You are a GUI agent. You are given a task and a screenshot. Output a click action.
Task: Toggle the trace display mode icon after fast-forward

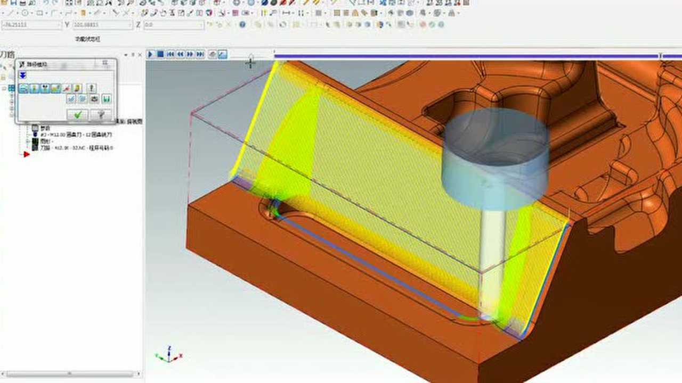[x=212, y=54]
